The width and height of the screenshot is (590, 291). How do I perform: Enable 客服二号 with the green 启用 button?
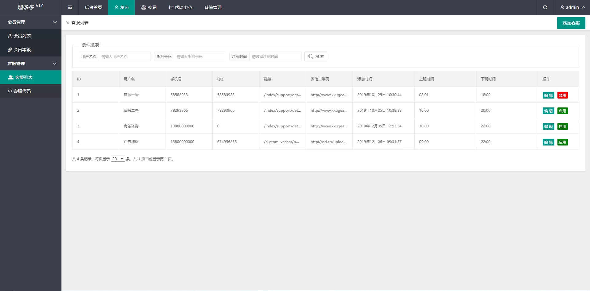coord(562,111)
